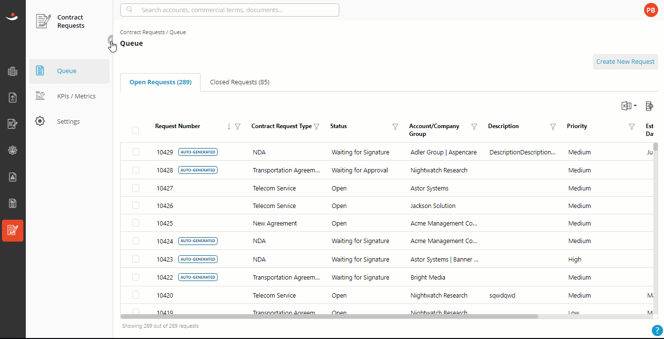Collapse the side navigation panel arrow

point(111,39)
